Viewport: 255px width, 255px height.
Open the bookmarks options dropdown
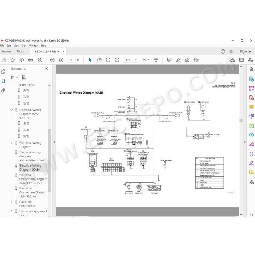[x=15, y=77]
